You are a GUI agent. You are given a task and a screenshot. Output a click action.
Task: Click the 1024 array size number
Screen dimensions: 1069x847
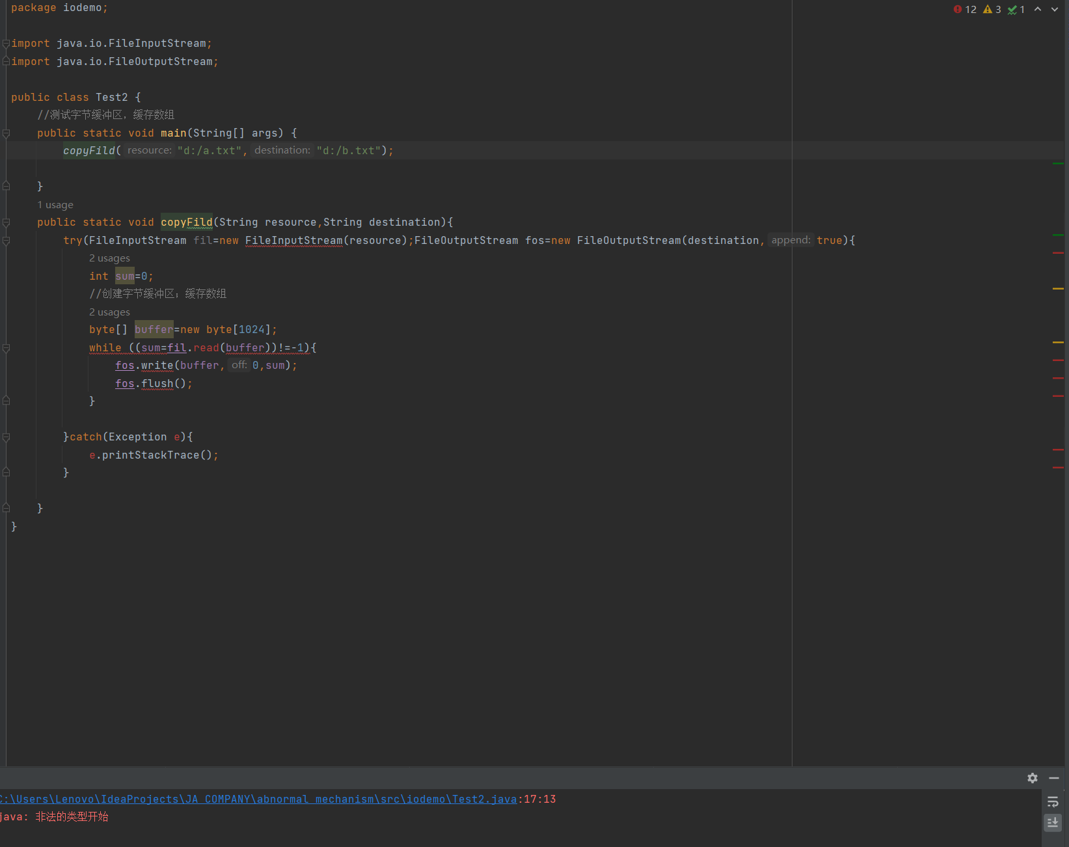252,330
